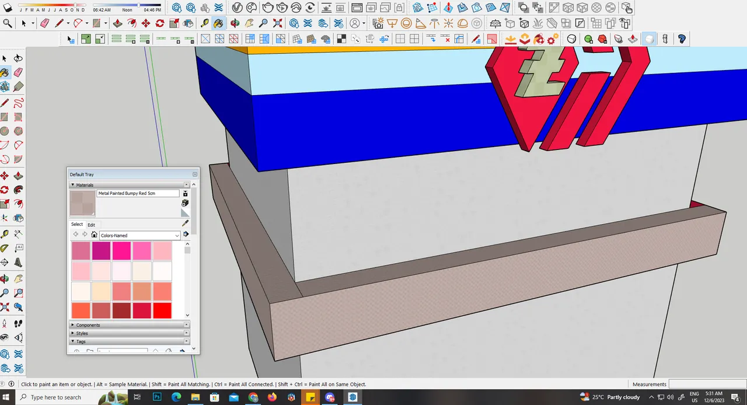Expand the Styles panel section
This screenshot has height=405, width=747.
coord(72,333)
